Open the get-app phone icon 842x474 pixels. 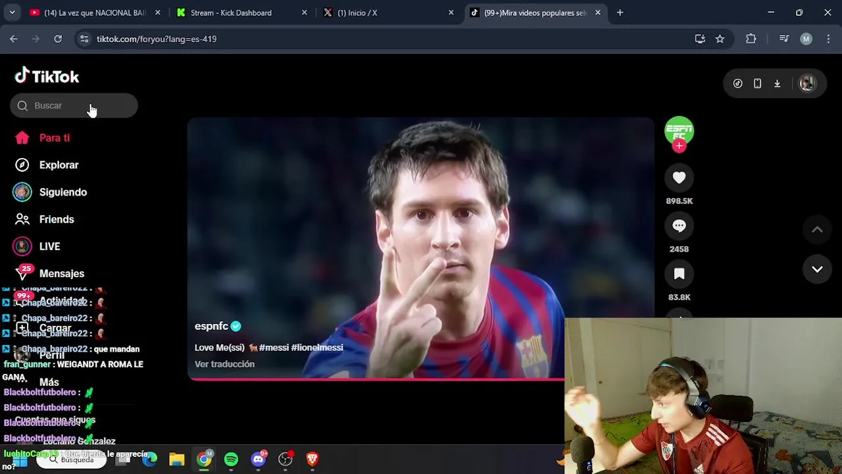758,84
